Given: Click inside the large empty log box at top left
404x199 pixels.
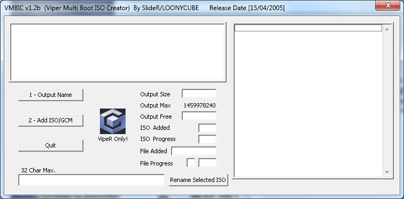Looking at the screenshot, I should click(x=118, y=52).
